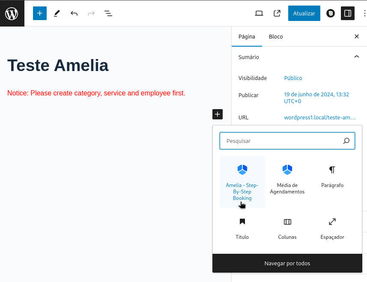Viewport: 367px width, 282px height.
Task: Click the search magnifier icon
Action: pos(346,141)
